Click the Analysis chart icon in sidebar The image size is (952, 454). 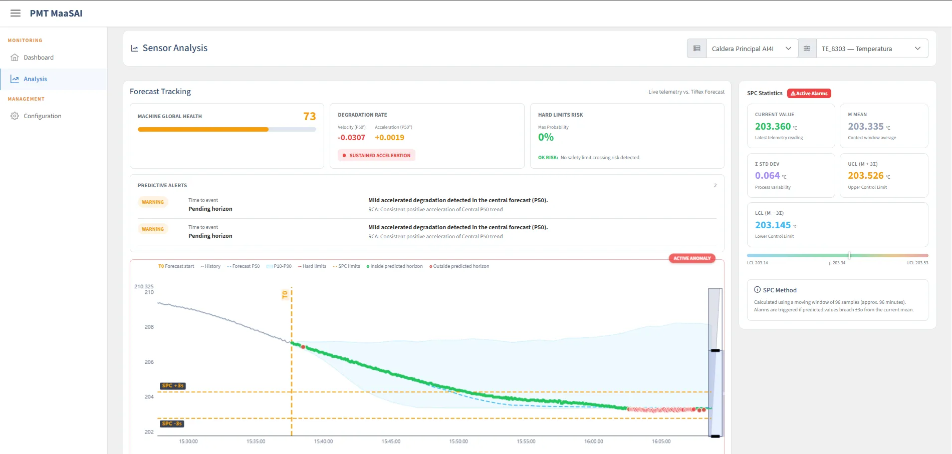[15, 79]
